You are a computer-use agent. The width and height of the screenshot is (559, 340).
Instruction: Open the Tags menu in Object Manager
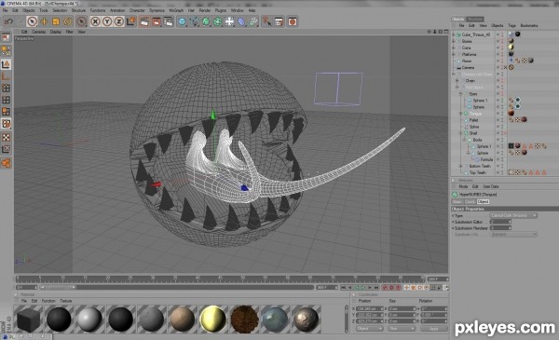[x=511, y=26]
